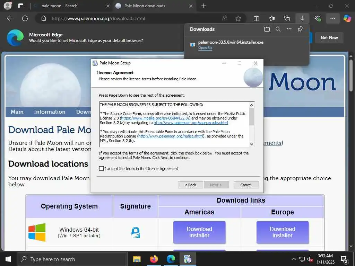
Task: Show hidden system tray icons
Action: [293, 259]
